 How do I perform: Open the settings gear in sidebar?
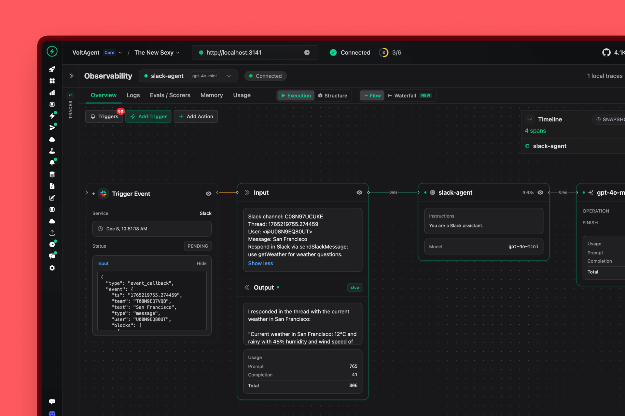52,268
